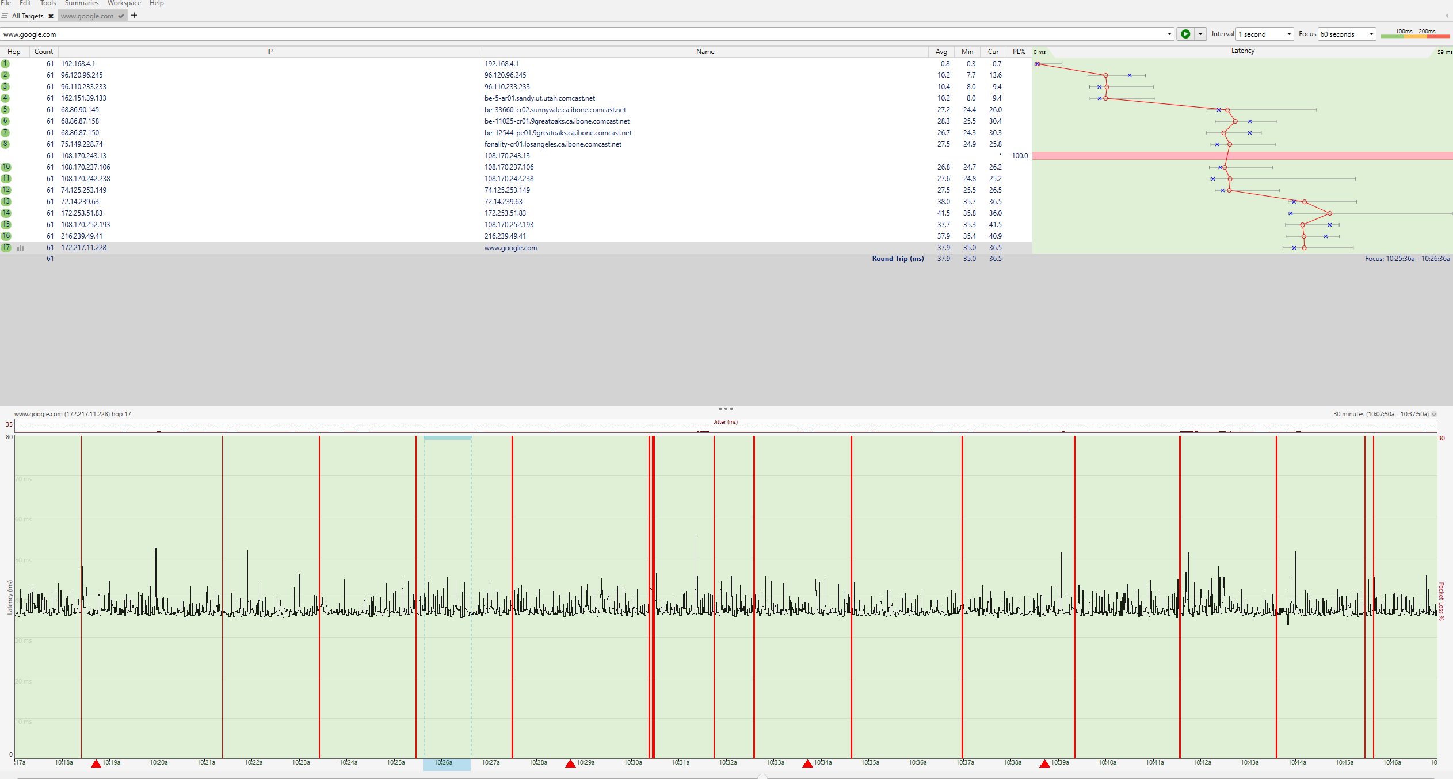Click the target address input field
This screenshot has width=1453, height=779.
575,34
